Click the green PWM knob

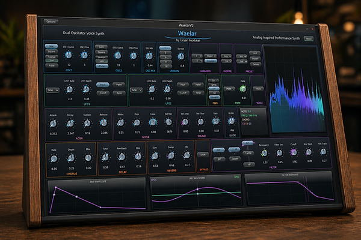pos(243,89)
